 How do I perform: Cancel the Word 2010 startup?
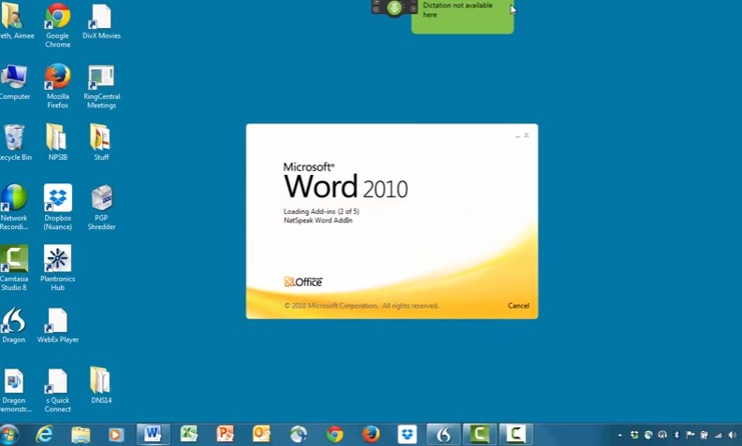(518, 306)
